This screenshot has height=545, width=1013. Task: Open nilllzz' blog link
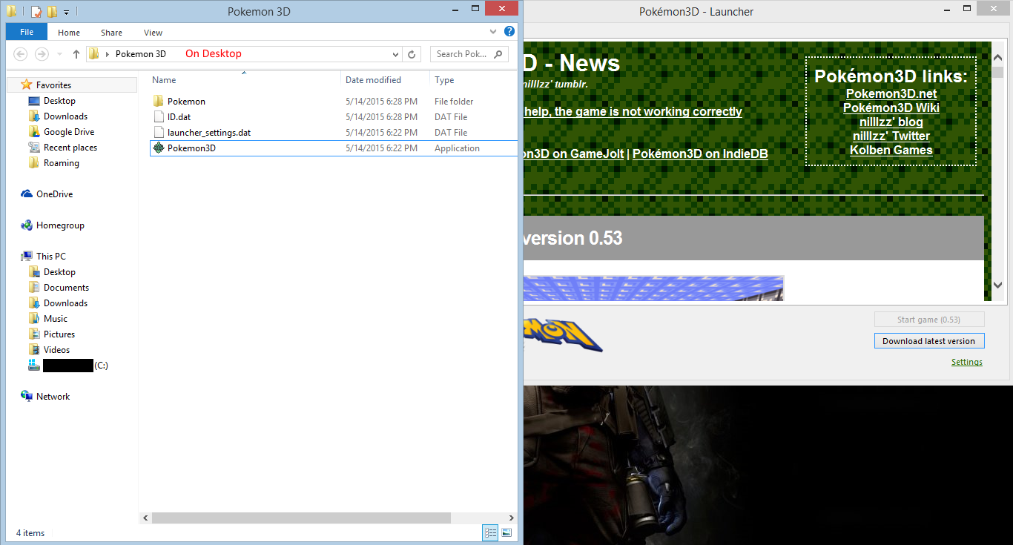891,122
